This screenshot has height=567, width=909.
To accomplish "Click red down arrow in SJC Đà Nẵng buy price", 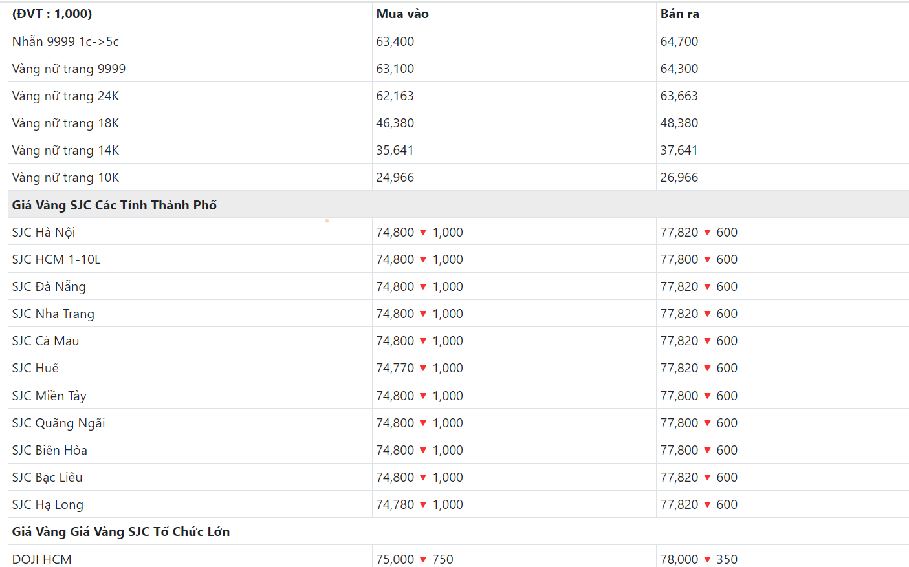I will pyautogui.click(x=423, y=286).
